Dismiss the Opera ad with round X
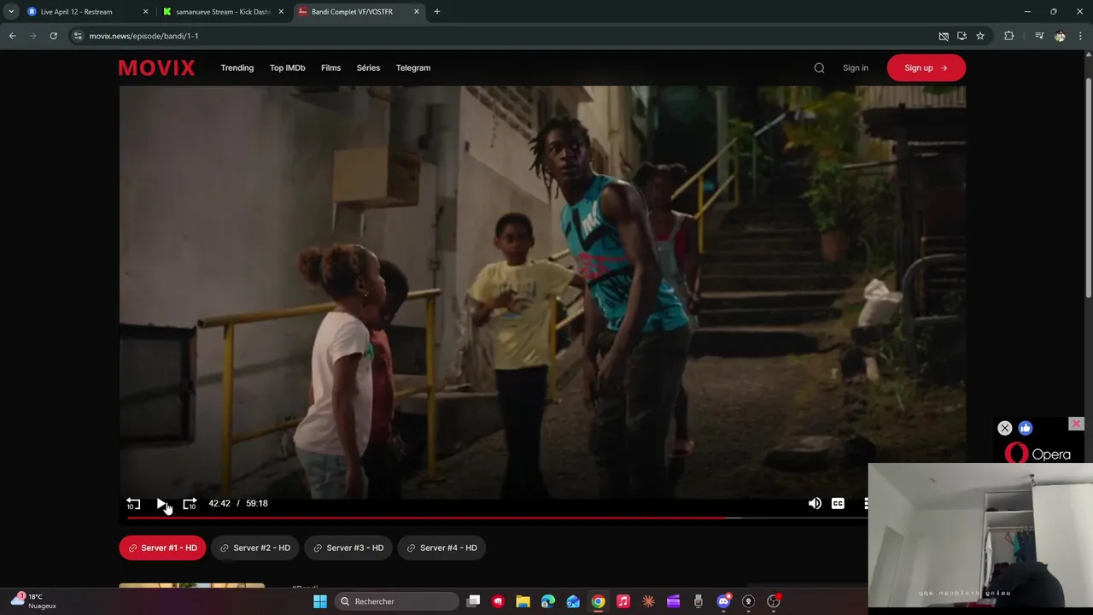This screenshot has height=615, width=1093. click(1005, 428)
